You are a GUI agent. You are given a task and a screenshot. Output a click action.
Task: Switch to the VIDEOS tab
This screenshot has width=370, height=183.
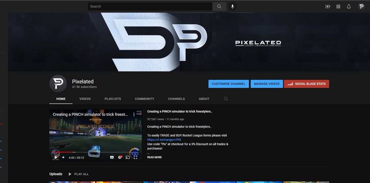point(85,99)
